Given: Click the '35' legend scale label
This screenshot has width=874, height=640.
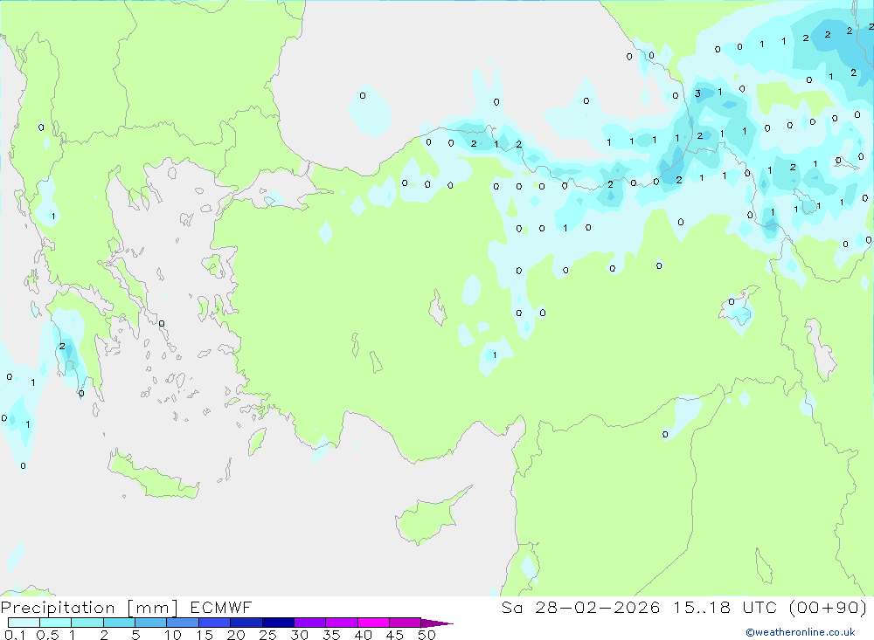Looking at the screenshot, I should pyautogui.click(x=331, y=635).
